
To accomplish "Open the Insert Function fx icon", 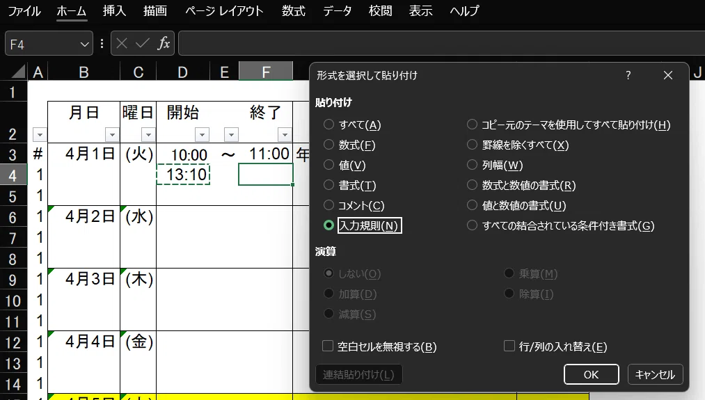I will pyautogui.click(x=164, y=44).
